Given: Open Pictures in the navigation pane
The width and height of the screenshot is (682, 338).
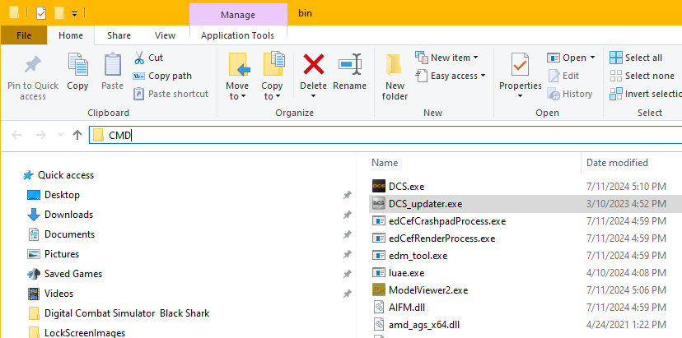Looking at the screenshot, I should click(x=53, y=254).
